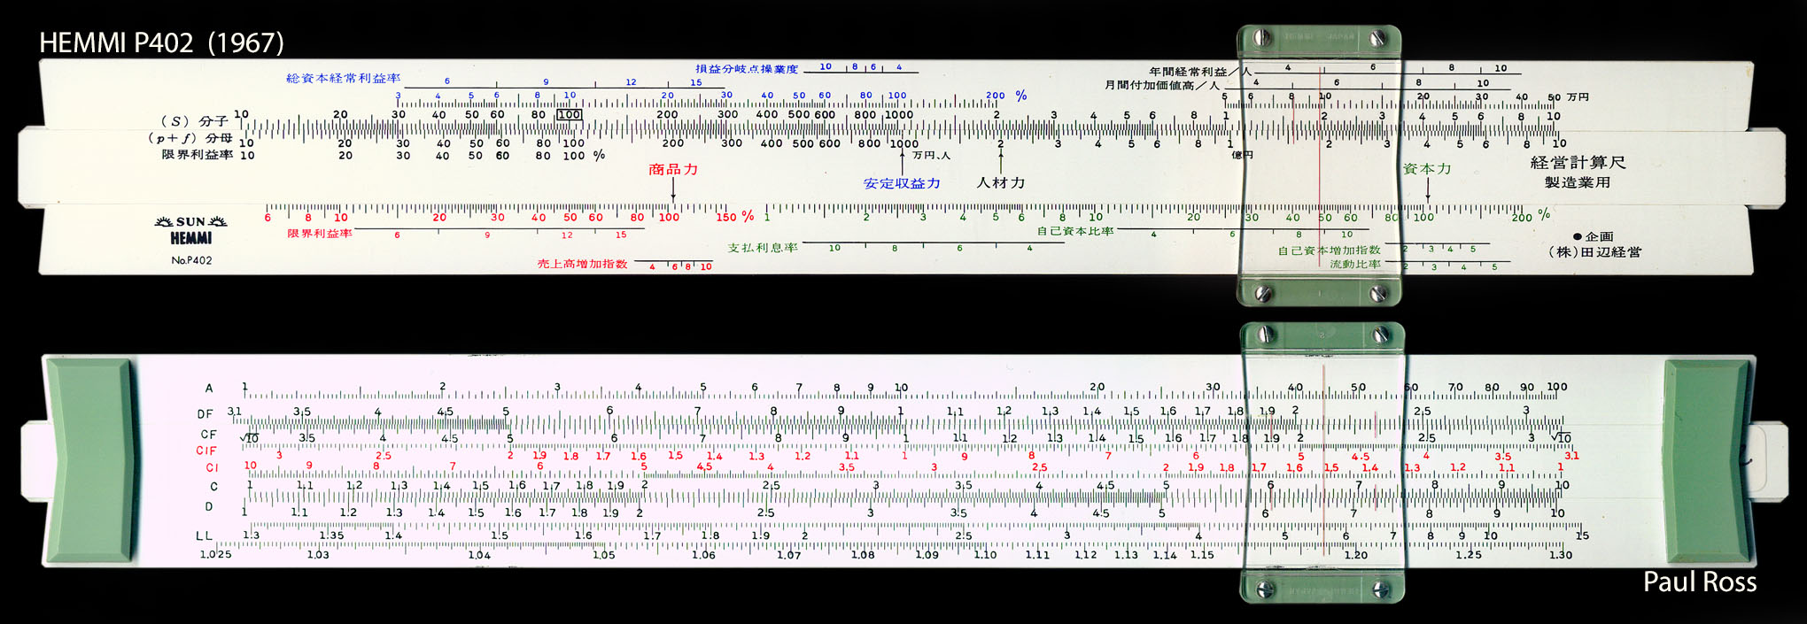Click the SUN HEMMI logo on the rule
Screen dimensions: 1807x624
point(191,230)
